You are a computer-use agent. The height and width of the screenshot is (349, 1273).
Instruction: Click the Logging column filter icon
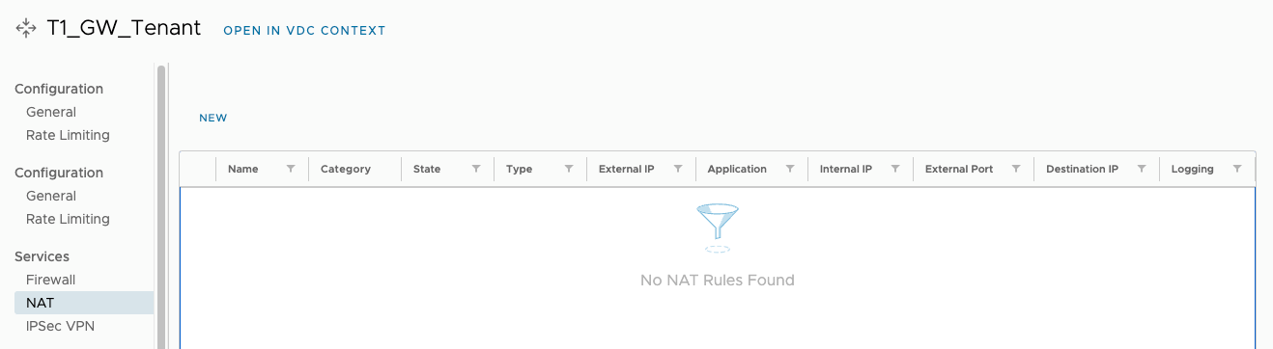pos(1237,169)
